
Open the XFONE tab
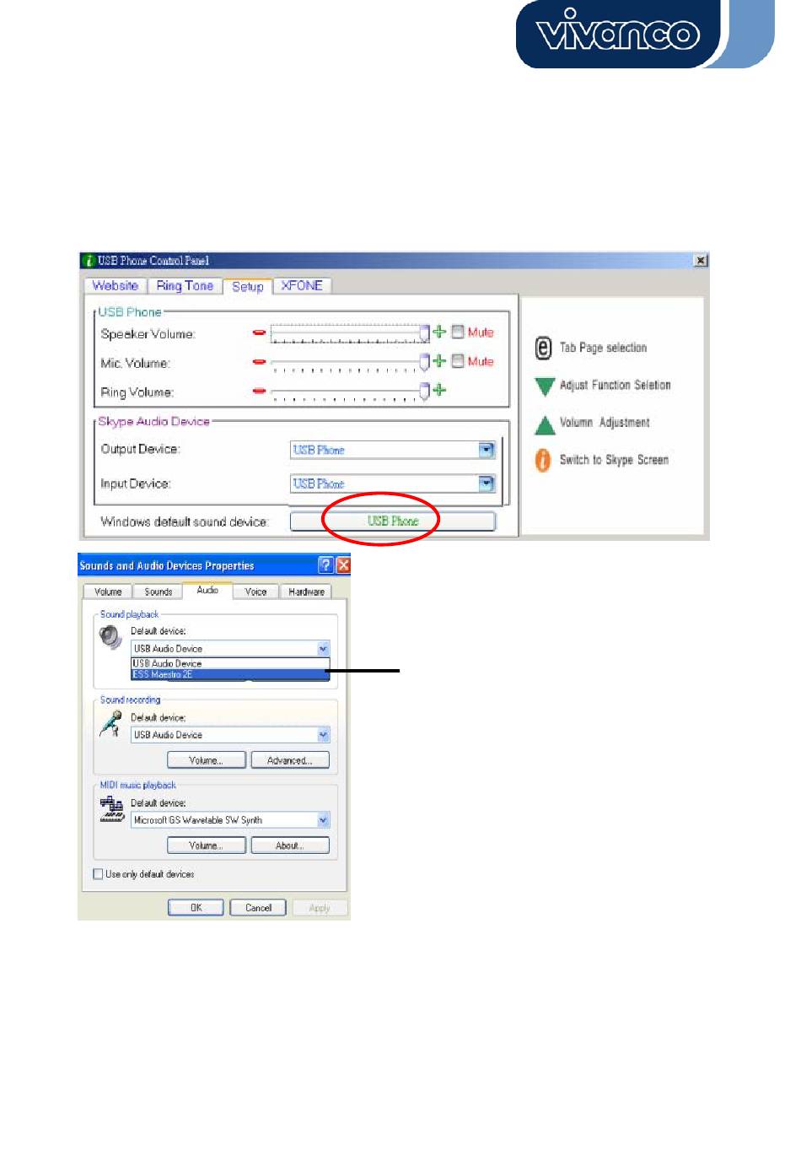click(302, 286)
